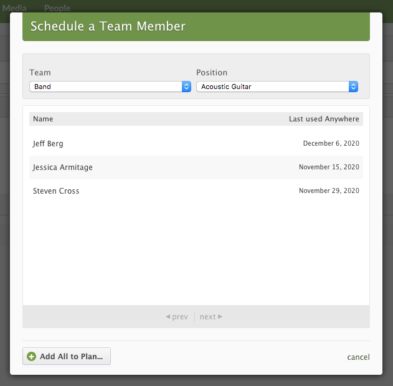This screenshot has width=393, height=386.
Task: Click the November 15, 2020 date
Action: point(329,167)
